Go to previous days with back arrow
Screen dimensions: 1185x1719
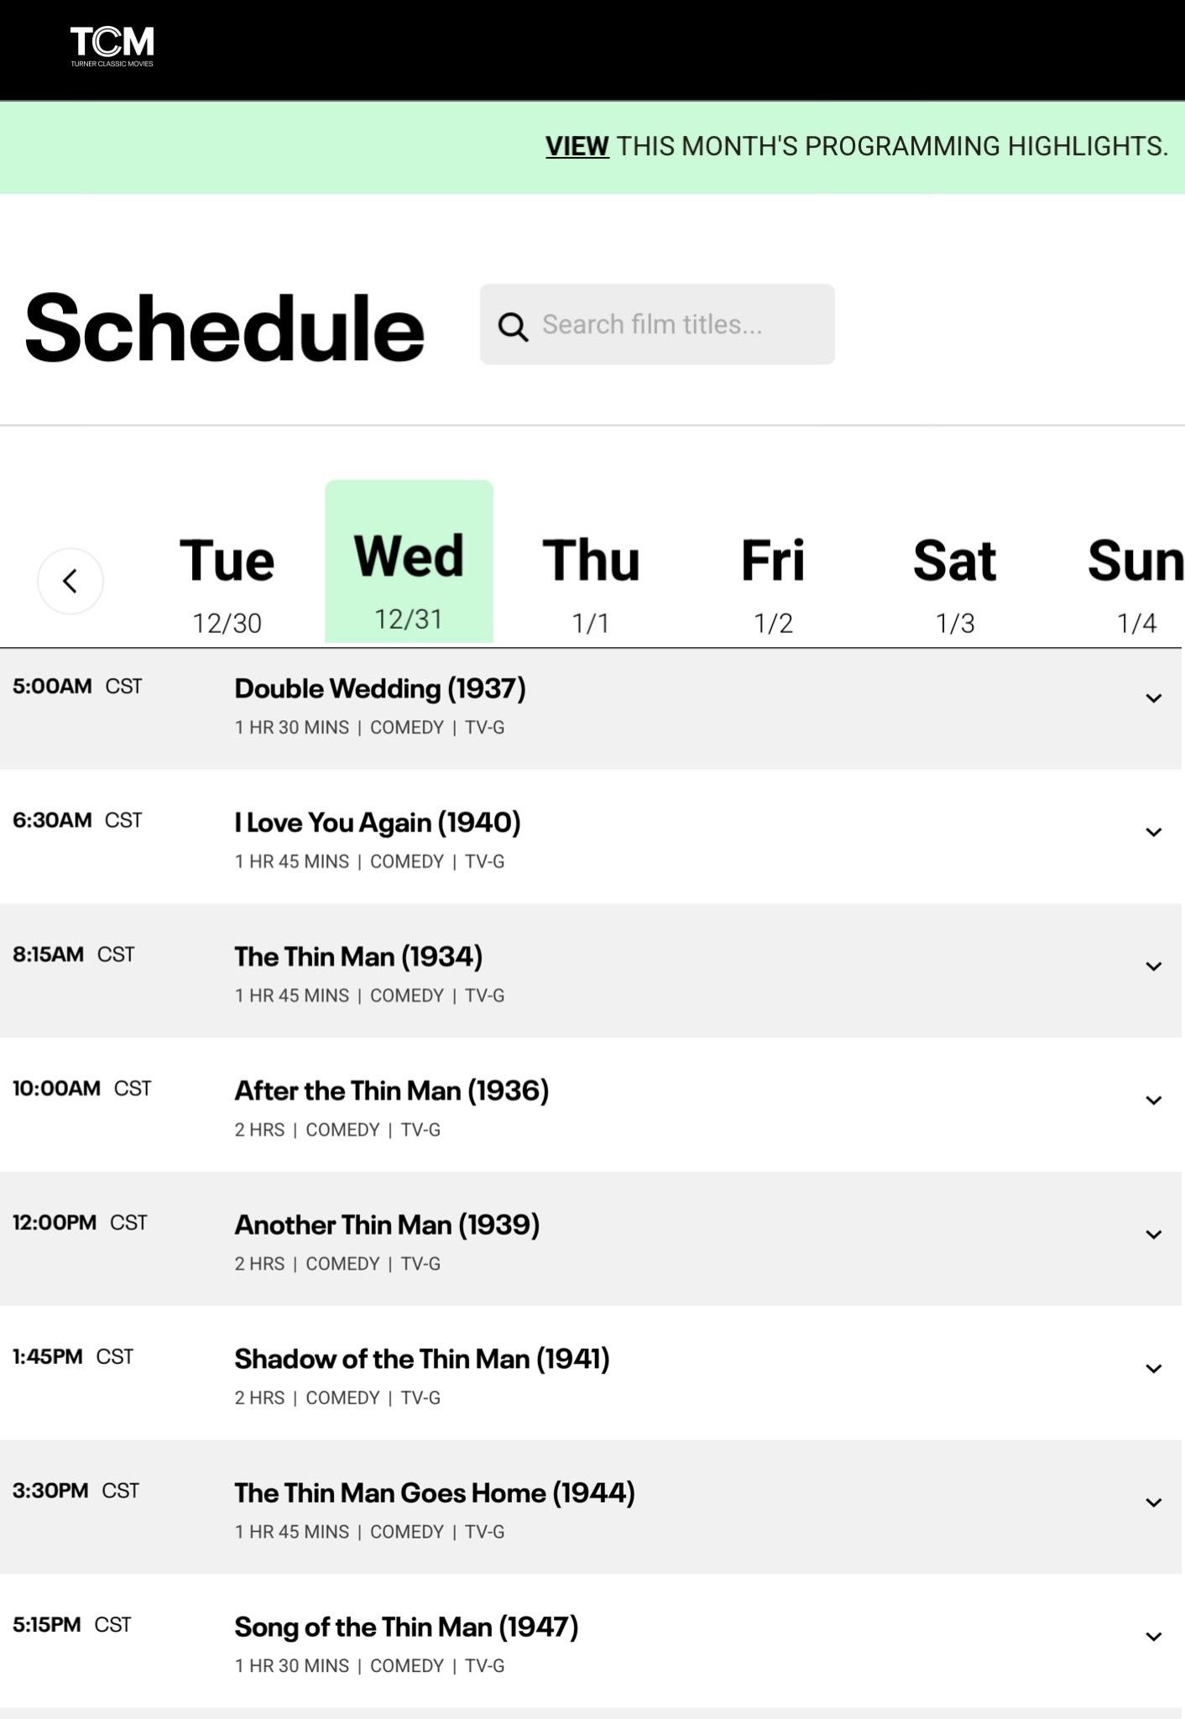pos(70,581)
